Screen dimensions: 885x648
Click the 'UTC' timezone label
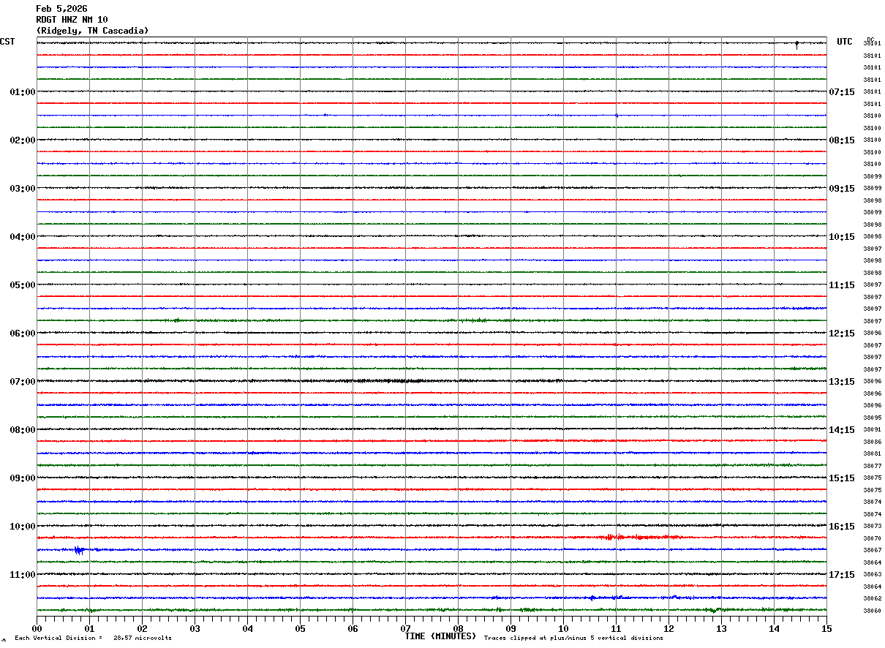click(845, 42)
